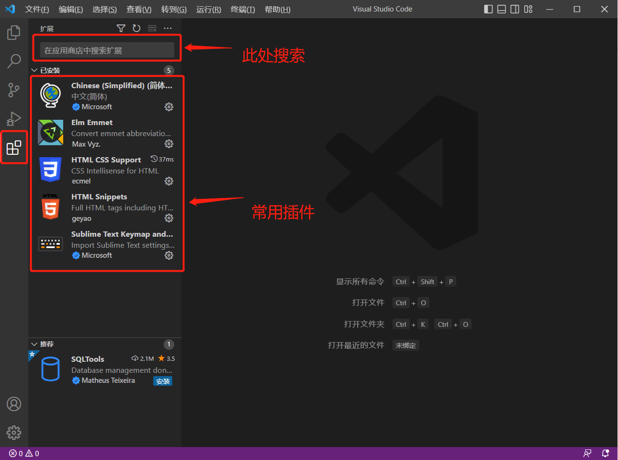Refresh the extensions list
618x460 pixels.
(x=136, y=28)
